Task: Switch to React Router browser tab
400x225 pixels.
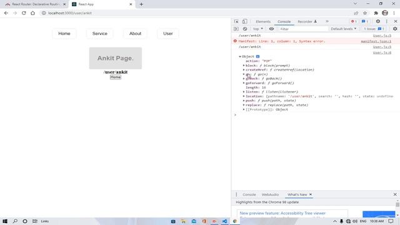Action: (35, 4)
